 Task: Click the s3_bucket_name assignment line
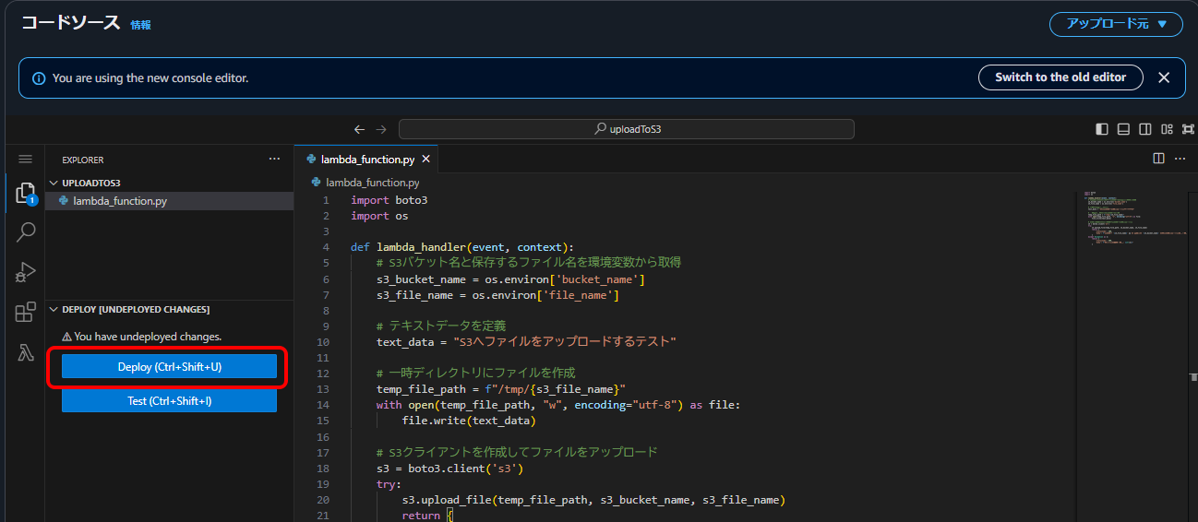(510, 279)
